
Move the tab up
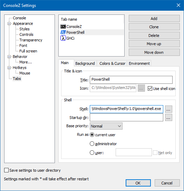pyautogui.click(x=154, y=44)
